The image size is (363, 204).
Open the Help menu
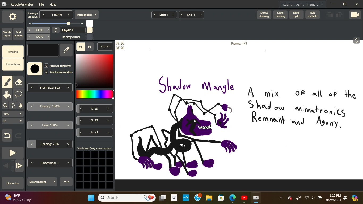pos(53,4)
